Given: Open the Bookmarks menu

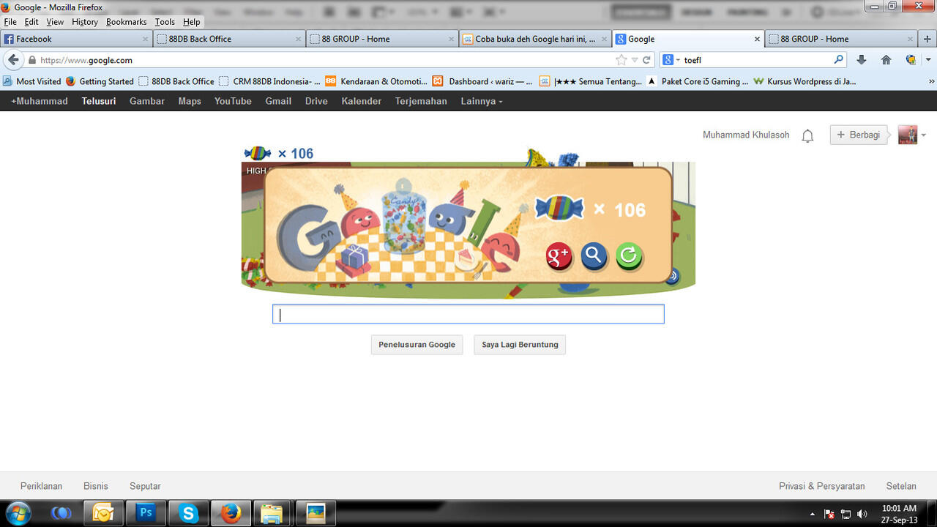Looking at the screenshot, I should [127, 22].
